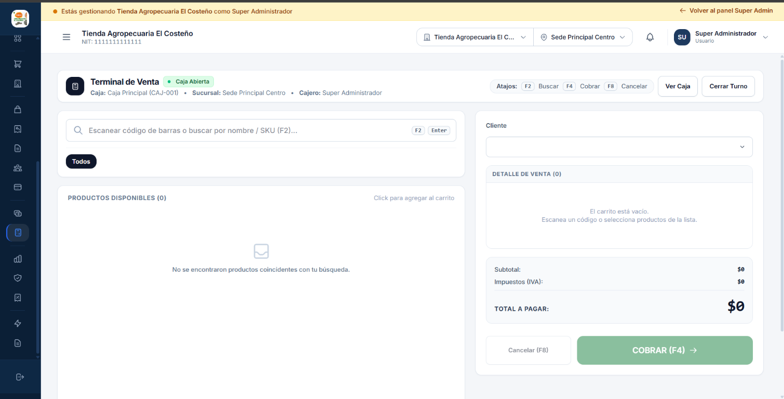Open the people group icon in sidebar

(18, 168)
